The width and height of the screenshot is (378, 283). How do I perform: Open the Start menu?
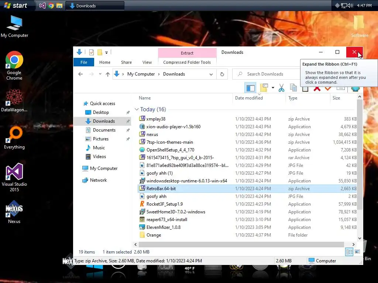(16, 5)
